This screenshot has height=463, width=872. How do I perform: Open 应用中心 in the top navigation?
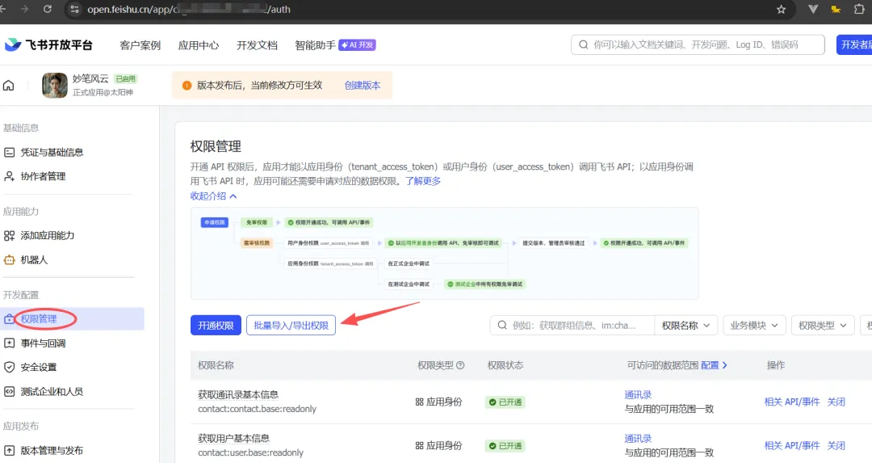click(x=199, y=45)
